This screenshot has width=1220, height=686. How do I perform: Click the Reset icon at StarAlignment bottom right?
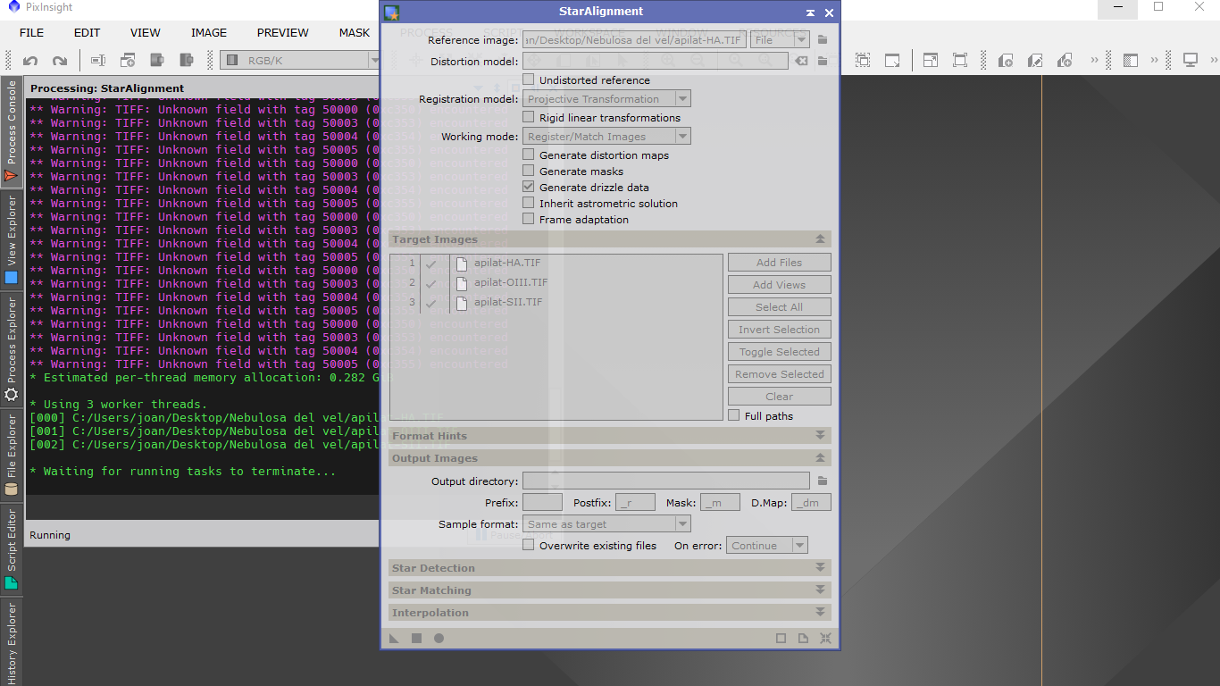pos(825,639)
